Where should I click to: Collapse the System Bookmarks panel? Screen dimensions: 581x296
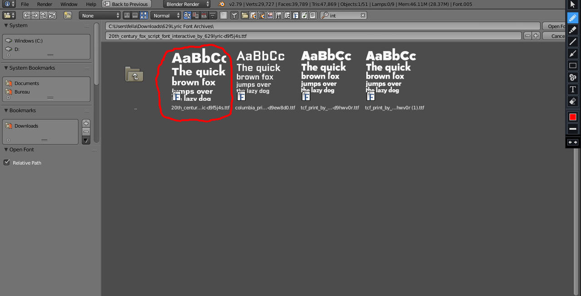pos(6,68)
